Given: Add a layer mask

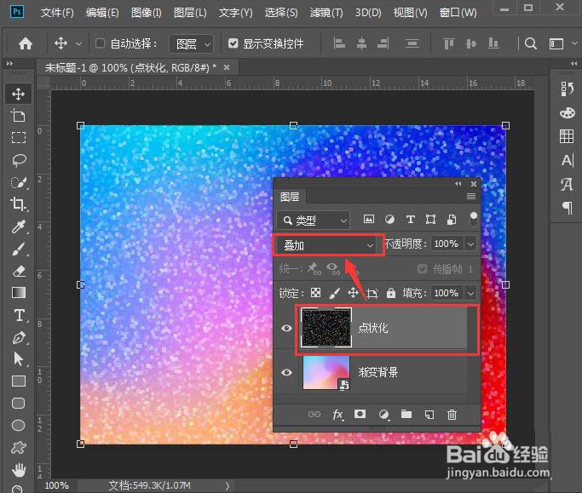Looking at the screenshot, I should click(360, 414).
